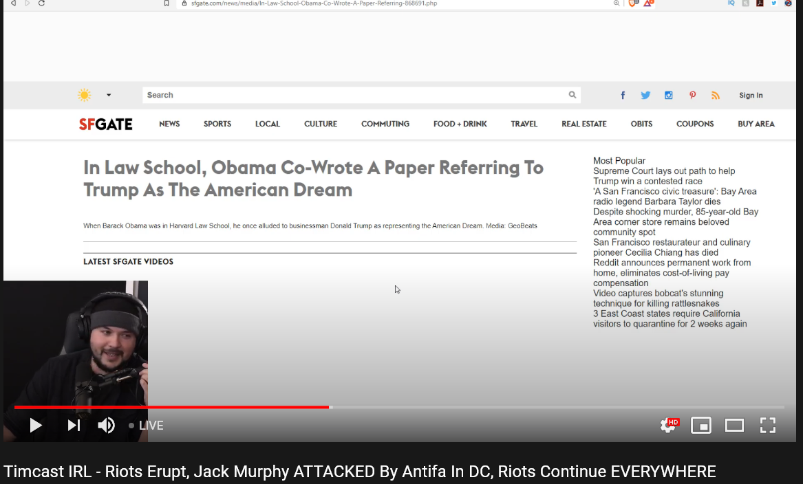Click LATEST SFGATE VIDEOS heading
Screen dimensions: 803x484
[128, 261]
